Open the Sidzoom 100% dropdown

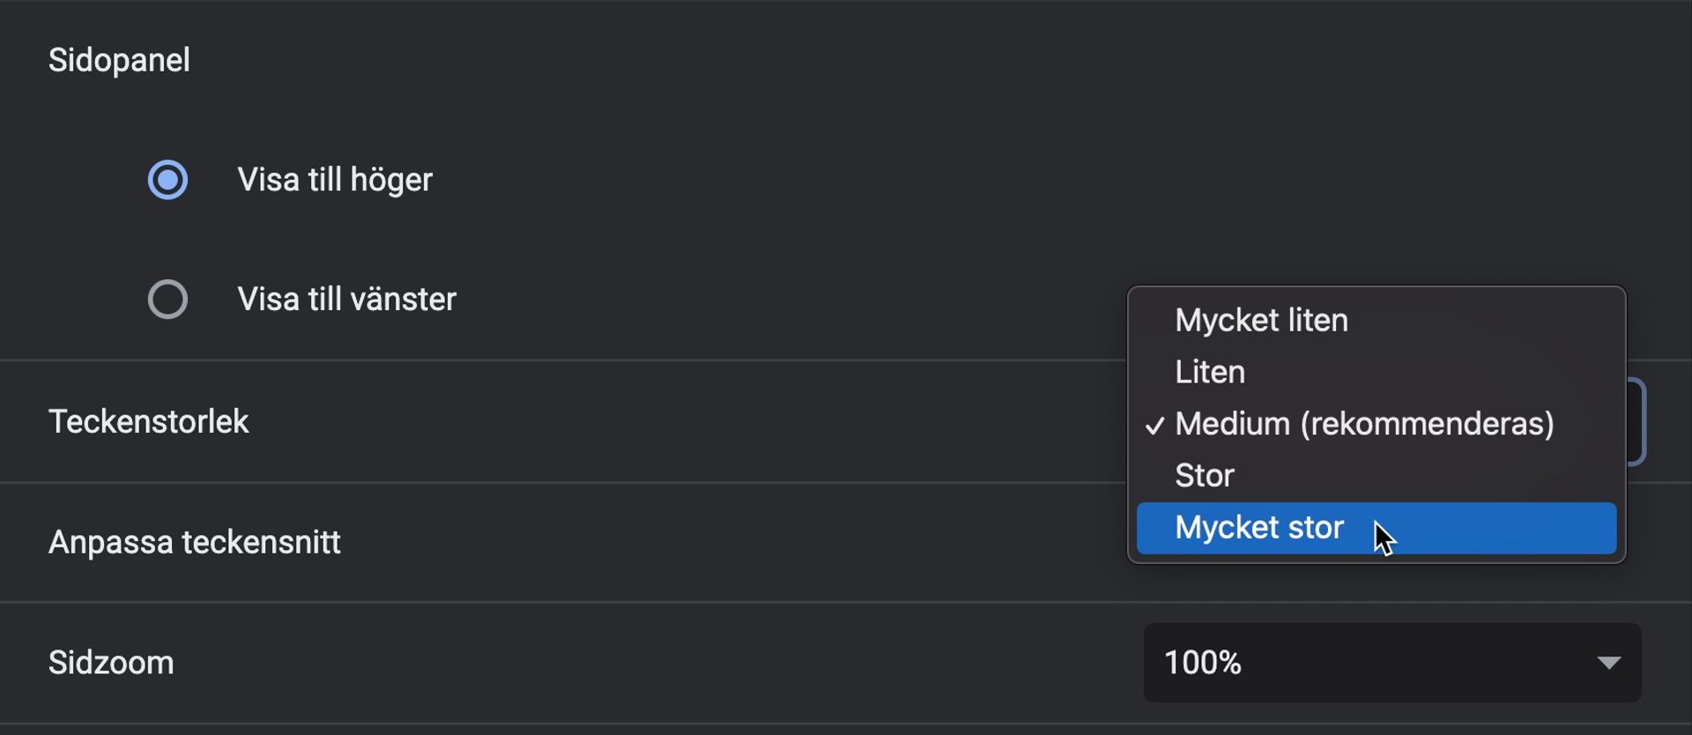point(1391,663)
